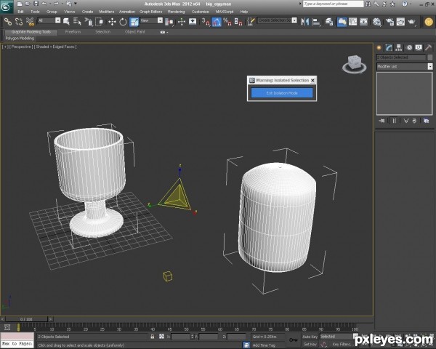
Task: Expand the Create Selection Set dropdown
Action: tap(294, 20)
